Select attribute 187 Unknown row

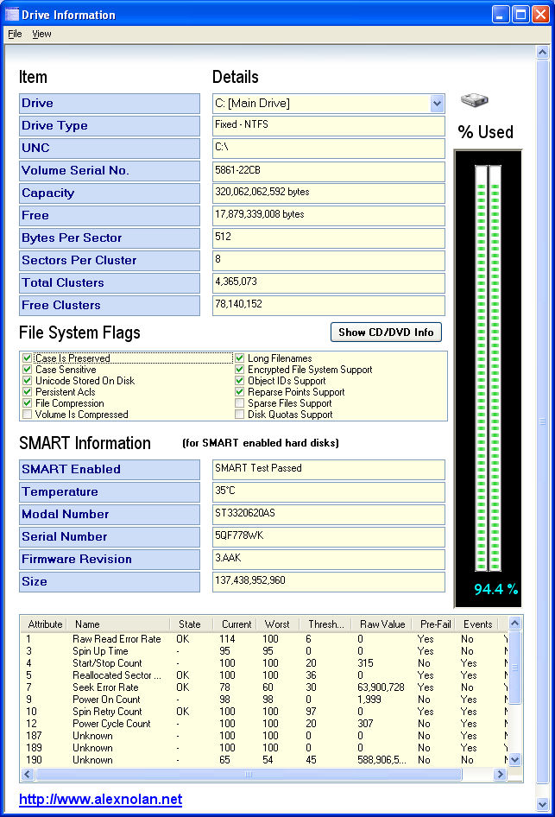tap(264, 736)
